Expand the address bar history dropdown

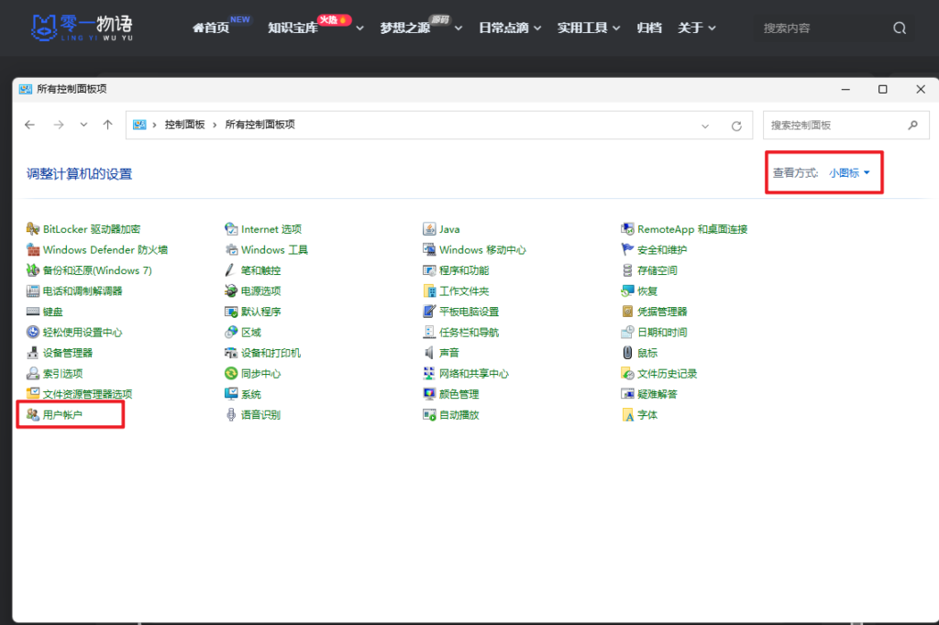point(705,126)
